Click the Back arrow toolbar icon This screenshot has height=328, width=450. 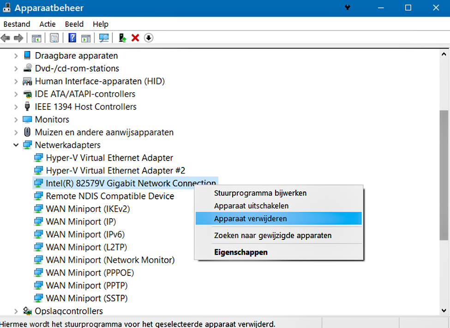(x=6, y=38)
